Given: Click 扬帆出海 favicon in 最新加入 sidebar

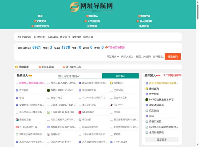Looking at the screenshot, I should [x=147, y=89].
